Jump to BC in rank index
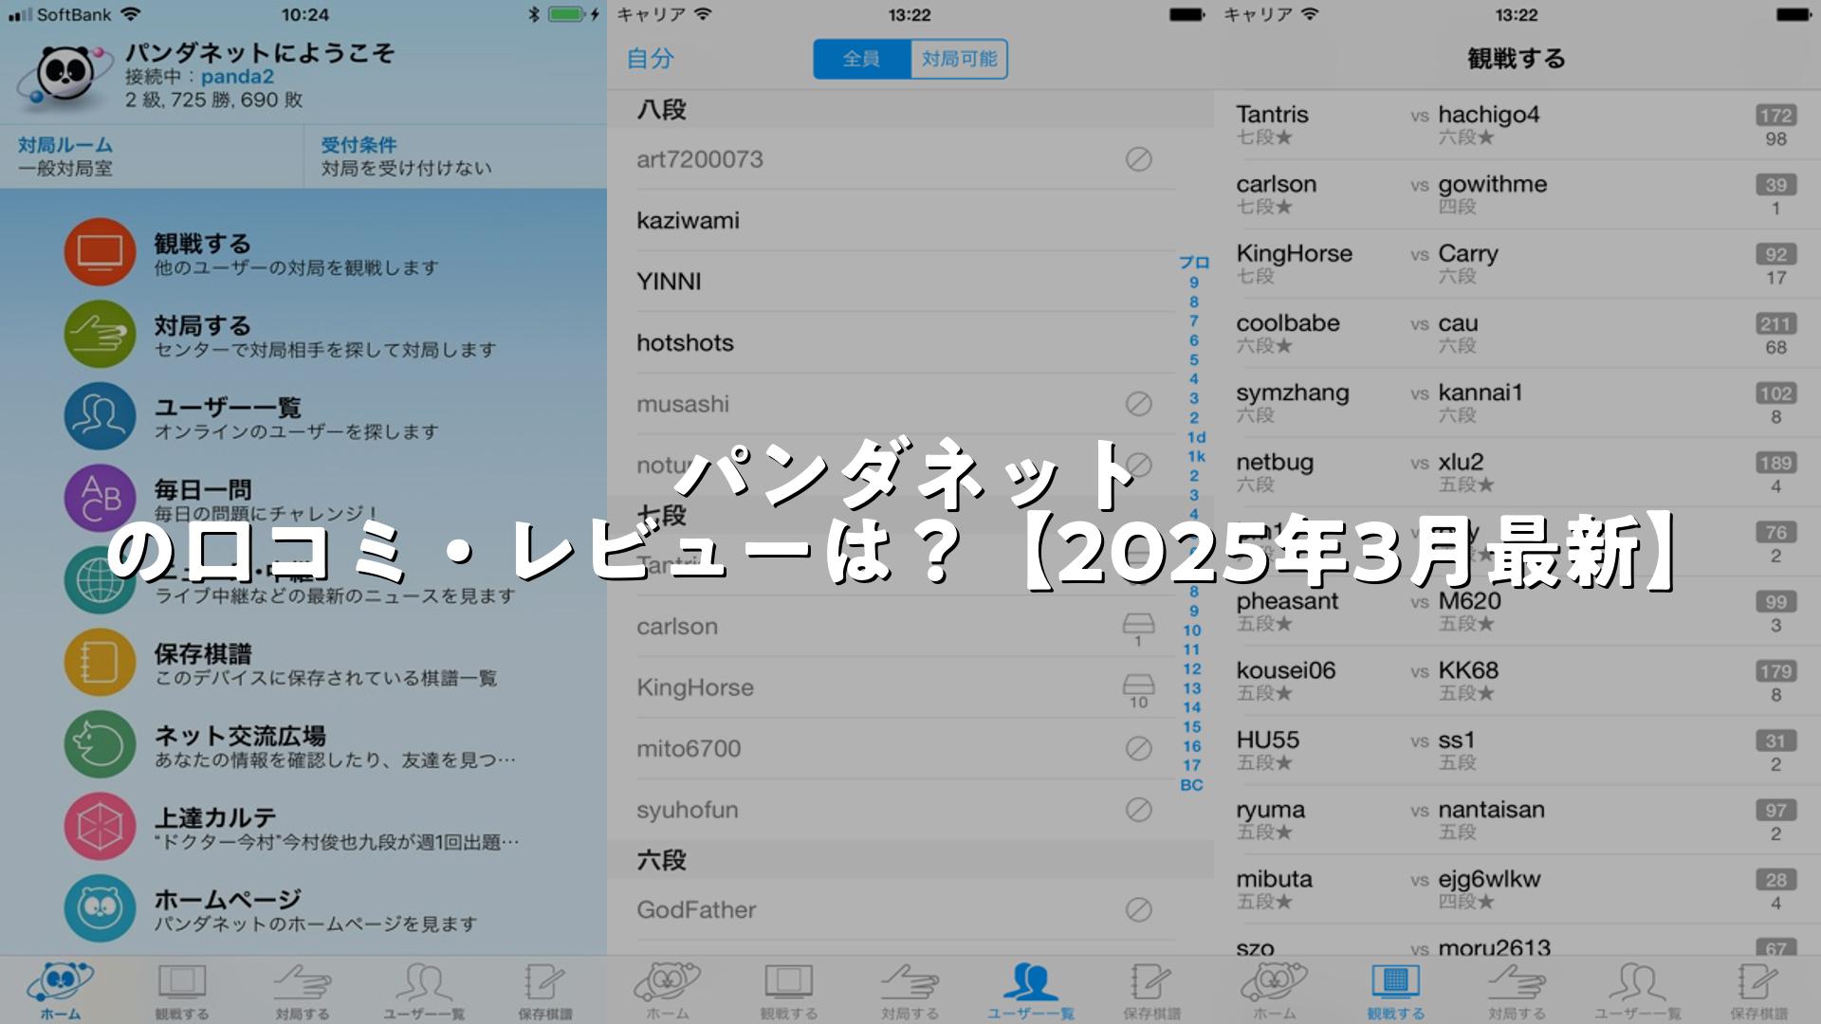 1192,785
